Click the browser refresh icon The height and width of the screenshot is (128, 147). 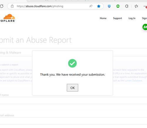click(x=1, y=6)
